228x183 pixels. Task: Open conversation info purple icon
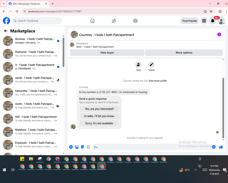point(219,35)
